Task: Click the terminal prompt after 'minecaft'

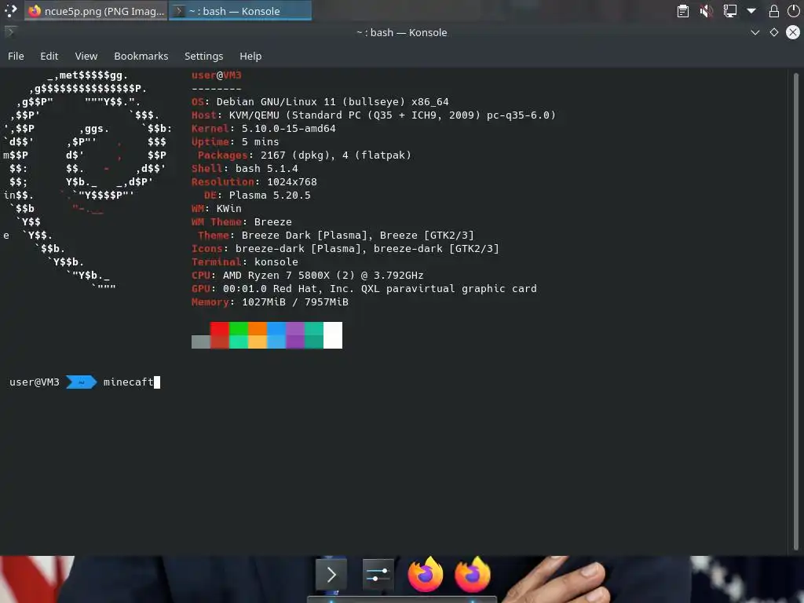Action: click(157, 382)
